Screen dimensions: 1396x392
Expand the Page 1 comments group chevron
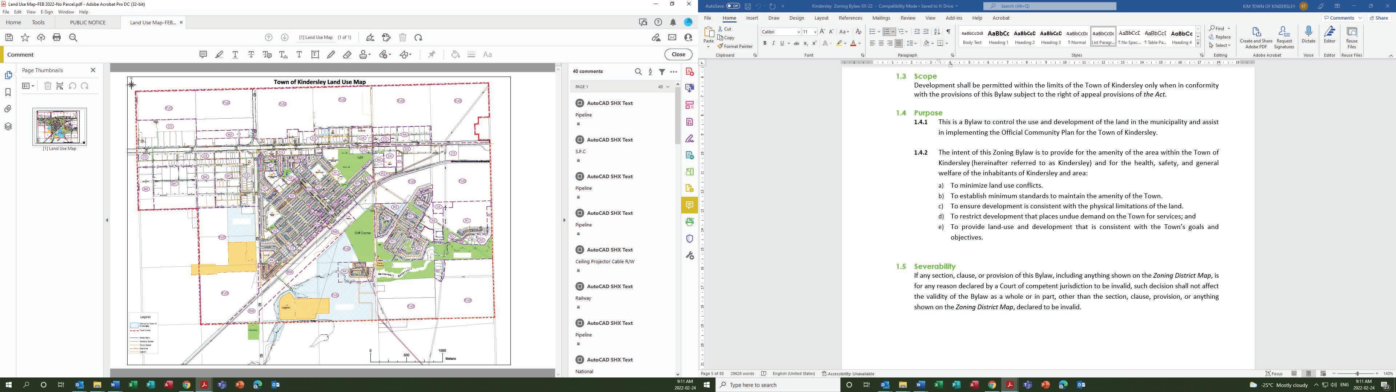[x=668, y=87]
